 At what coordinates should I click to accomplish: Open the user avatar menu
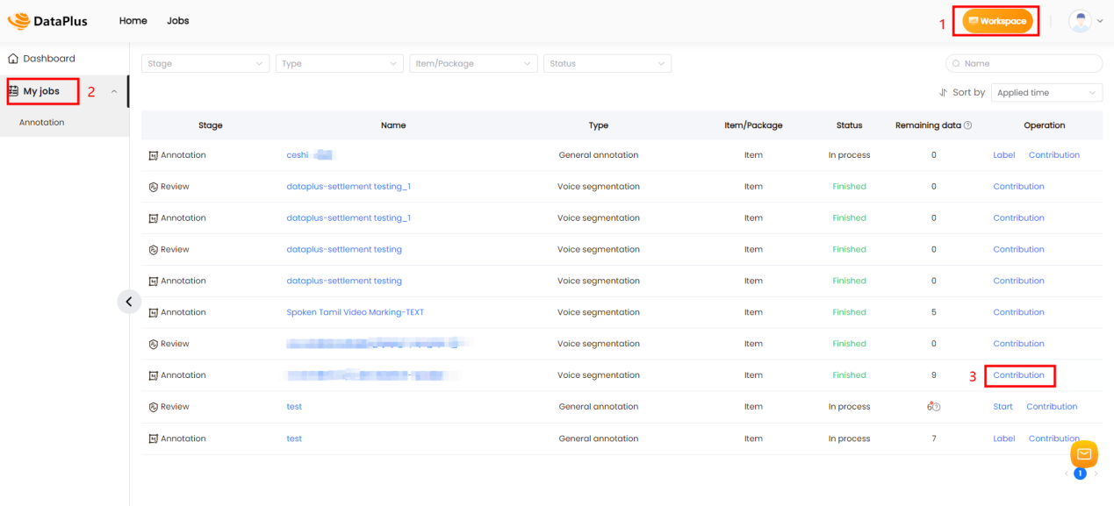1080,21
